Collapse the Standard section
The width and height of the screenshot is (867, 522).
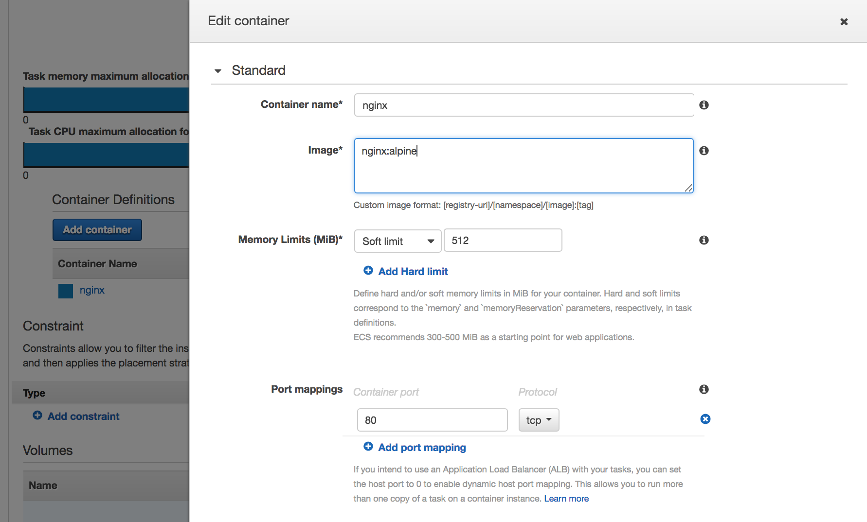tap(218, 71)
